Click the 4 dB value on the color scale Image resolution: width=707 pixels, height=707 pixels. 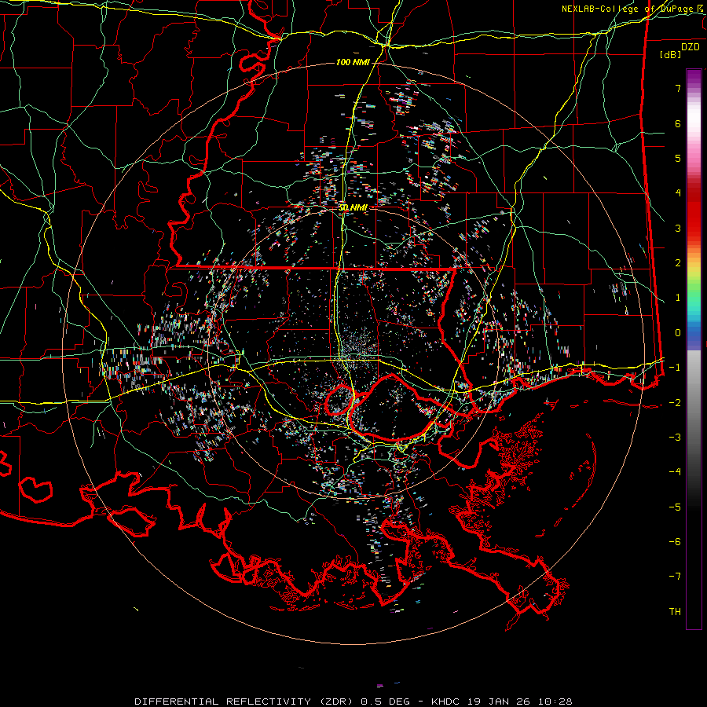point(678,193)
